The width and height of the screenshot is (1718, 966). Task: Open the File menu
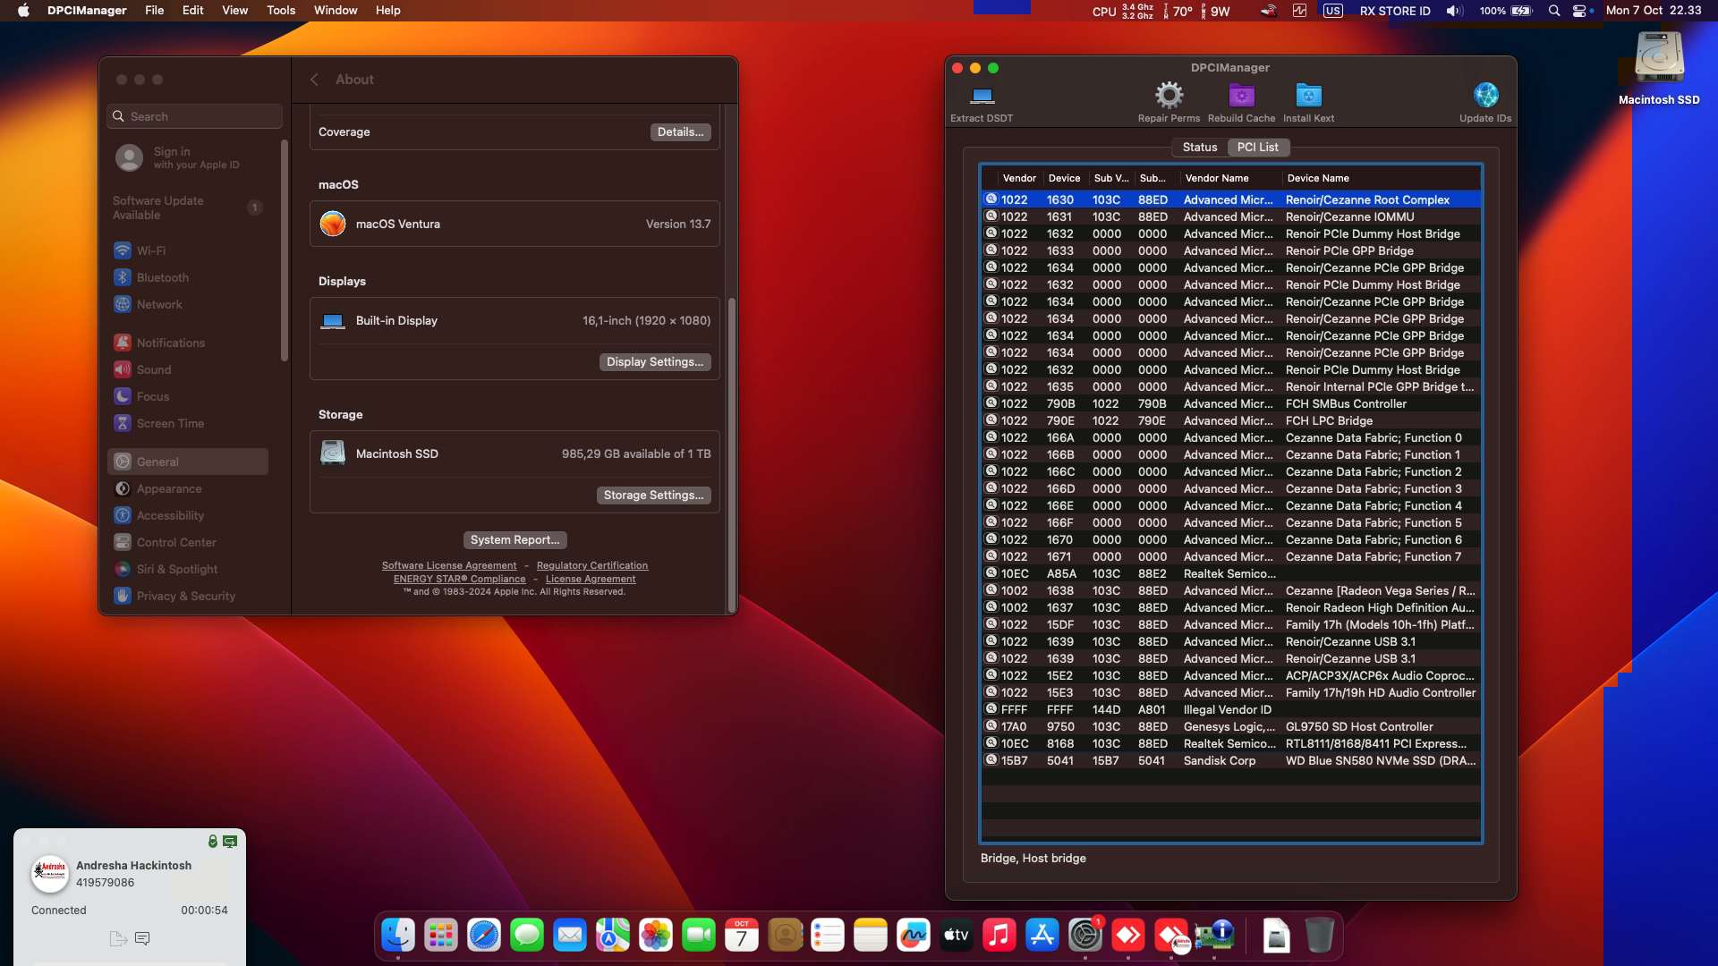pos(154,11)
